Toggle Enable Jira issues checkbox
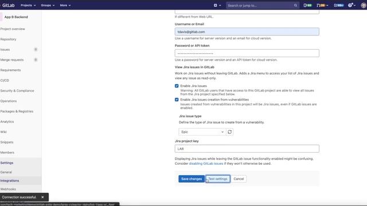Image resolution: width=367 pixels, height=206 pixels. click(x=177, y=86)
